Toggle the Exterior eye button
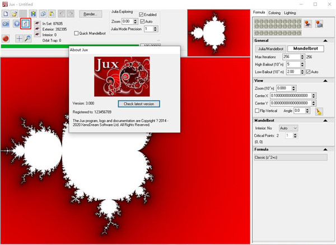This screenshot has width=336, height=245. 38,29
